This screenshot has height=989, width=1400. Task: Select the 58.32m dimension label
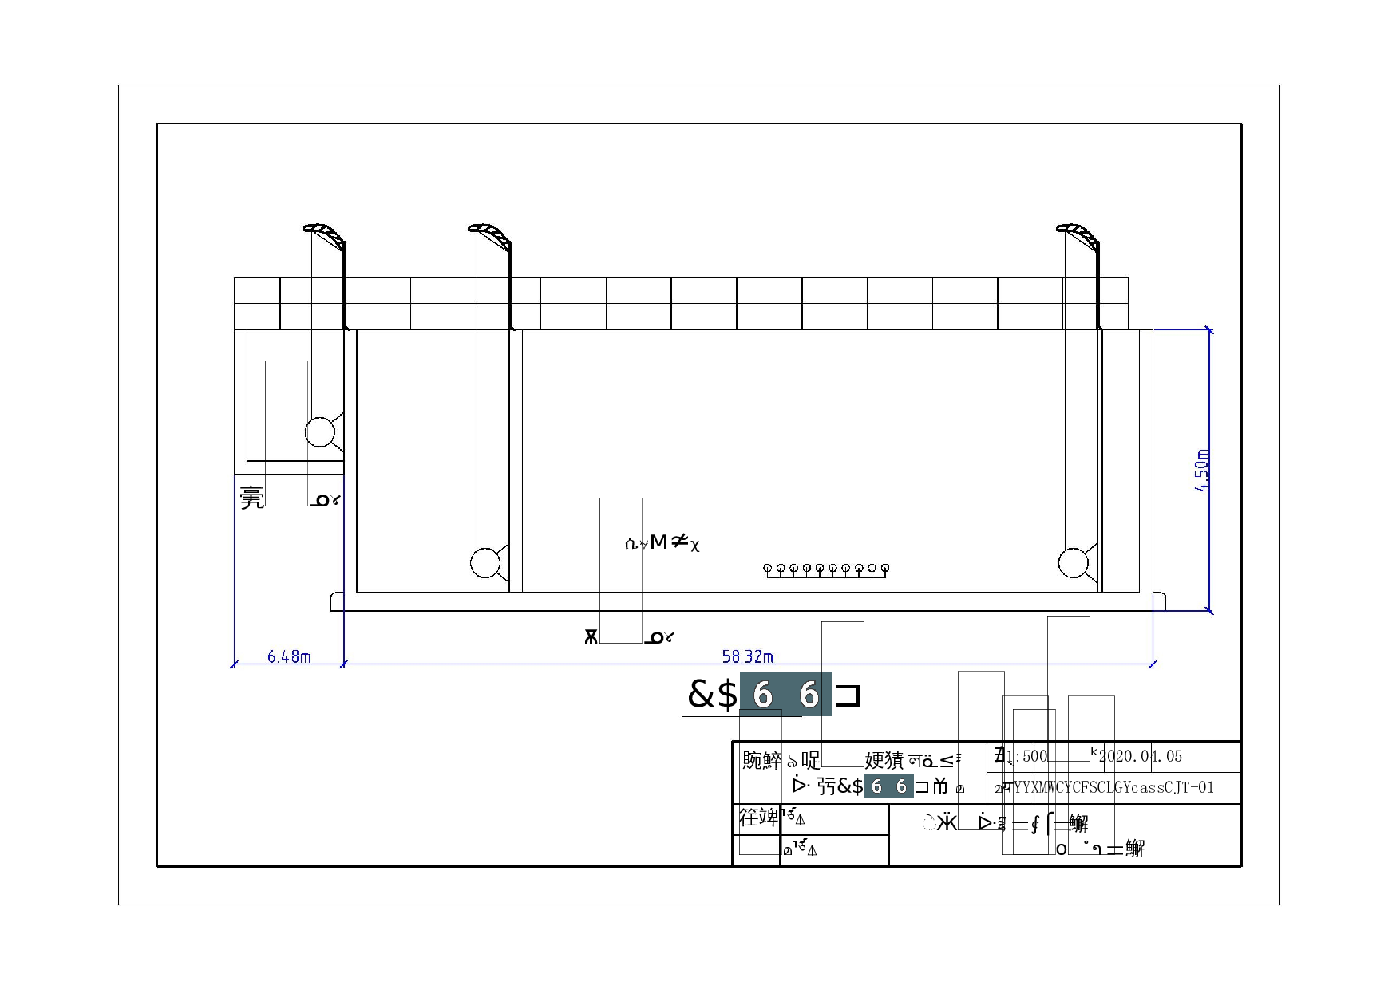tap(747, 656)
